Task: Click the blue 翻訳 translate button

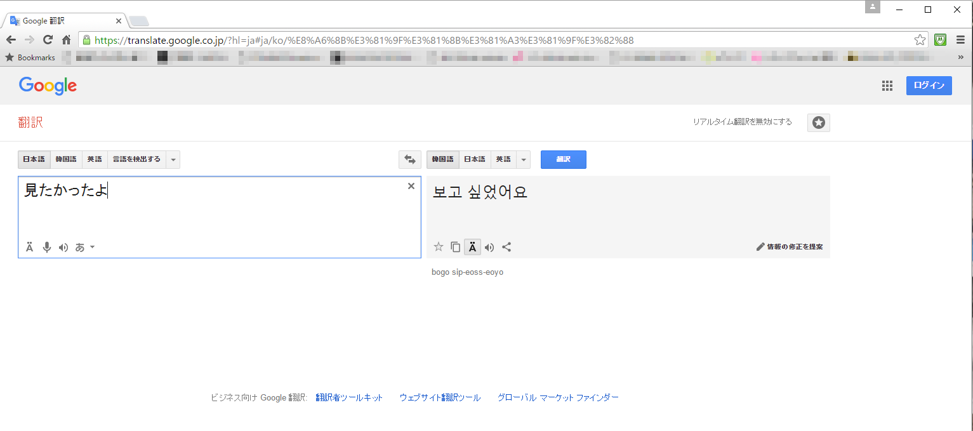Action: coord(564,159)
